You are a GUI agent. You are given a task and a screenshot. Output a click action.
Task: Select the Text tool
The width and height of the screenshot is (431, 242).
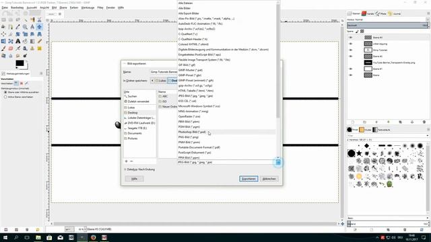[18, 41]
